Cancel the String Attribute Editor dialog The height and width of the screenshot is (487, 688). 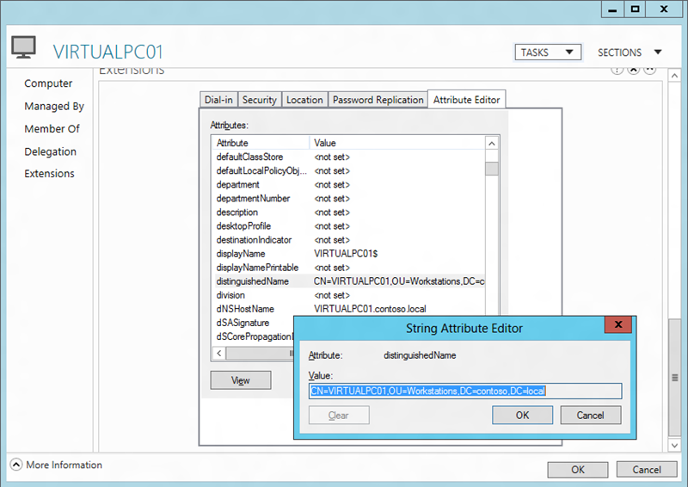coord(590,415)
